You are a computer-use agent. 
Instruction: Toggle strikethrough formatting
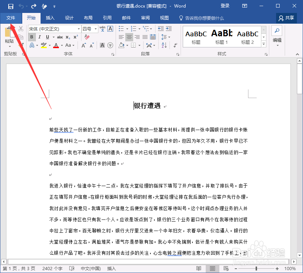tap(60, 37)
